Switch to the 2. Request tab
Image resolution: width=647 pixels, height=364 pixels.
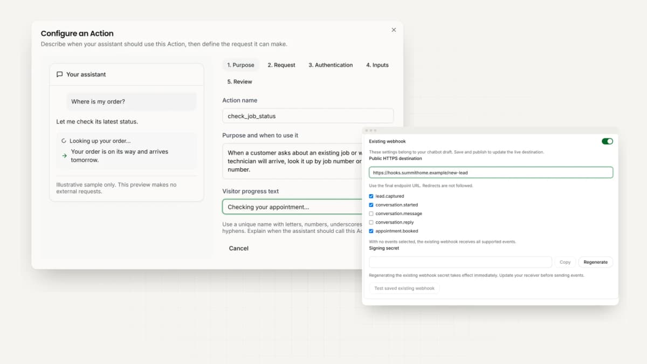click(281, 65)
